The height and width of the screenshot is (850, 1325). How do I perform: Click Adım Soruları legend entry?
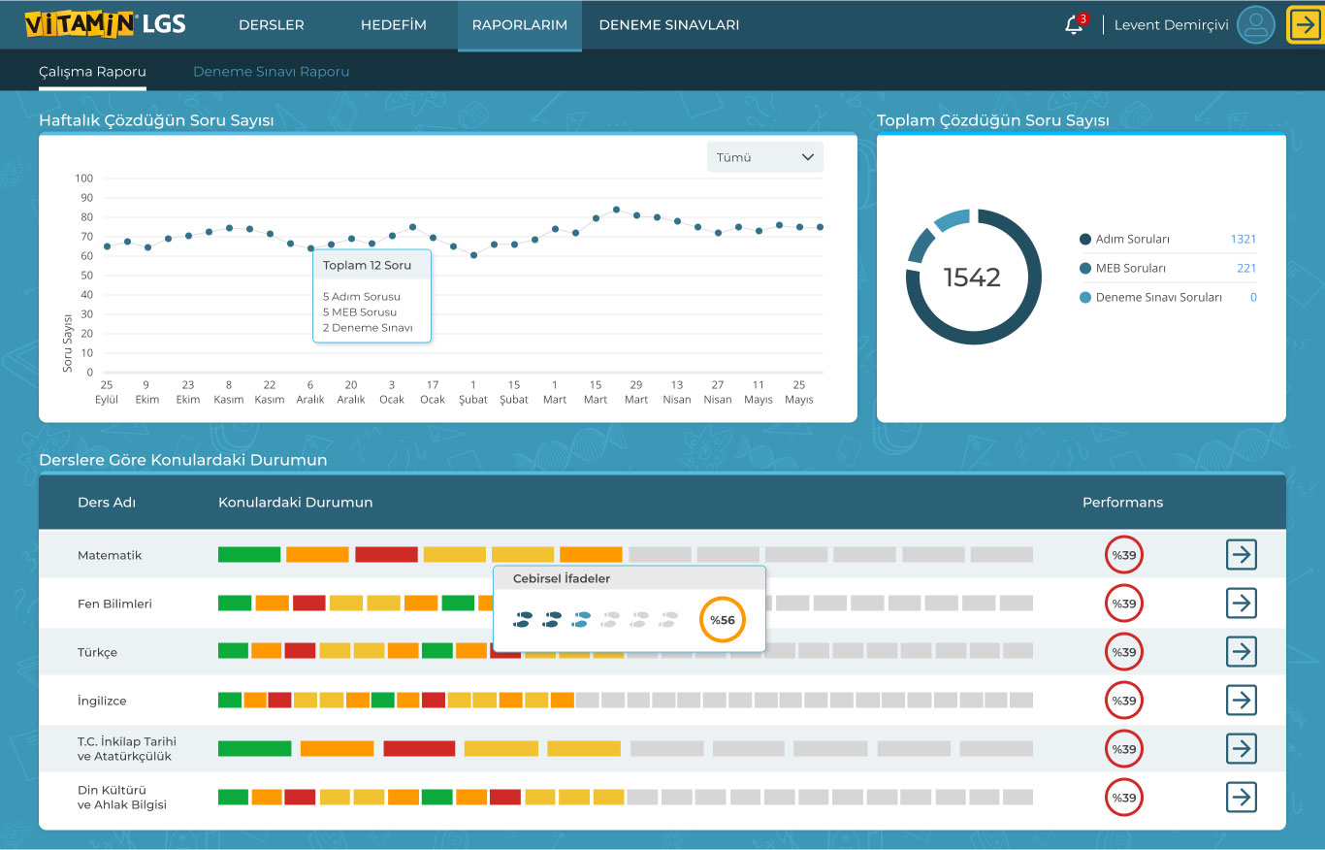(1125, 239)
